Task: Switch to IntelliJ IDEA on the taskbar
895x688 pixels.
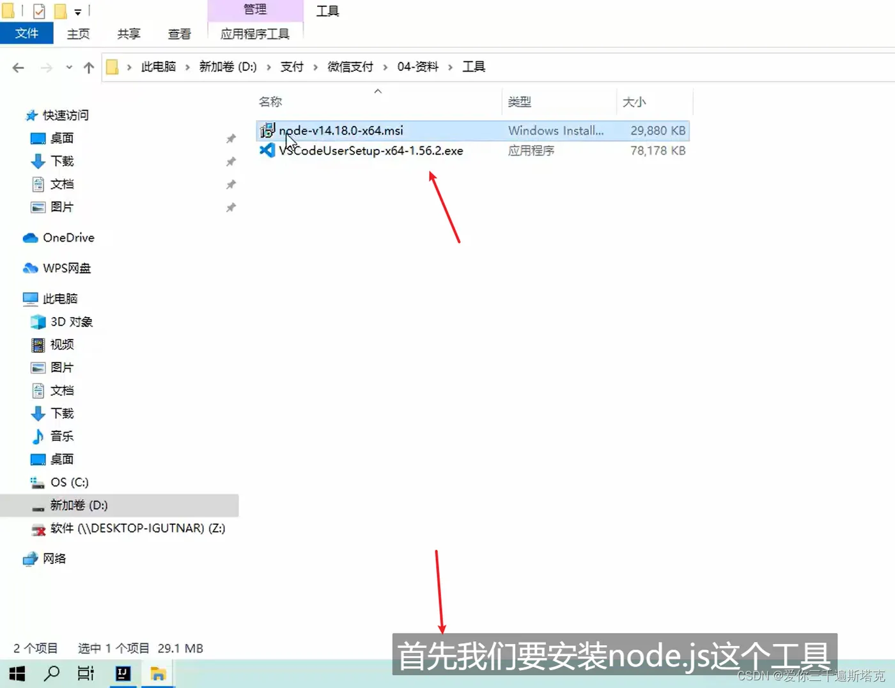Action: click(123, 673)
